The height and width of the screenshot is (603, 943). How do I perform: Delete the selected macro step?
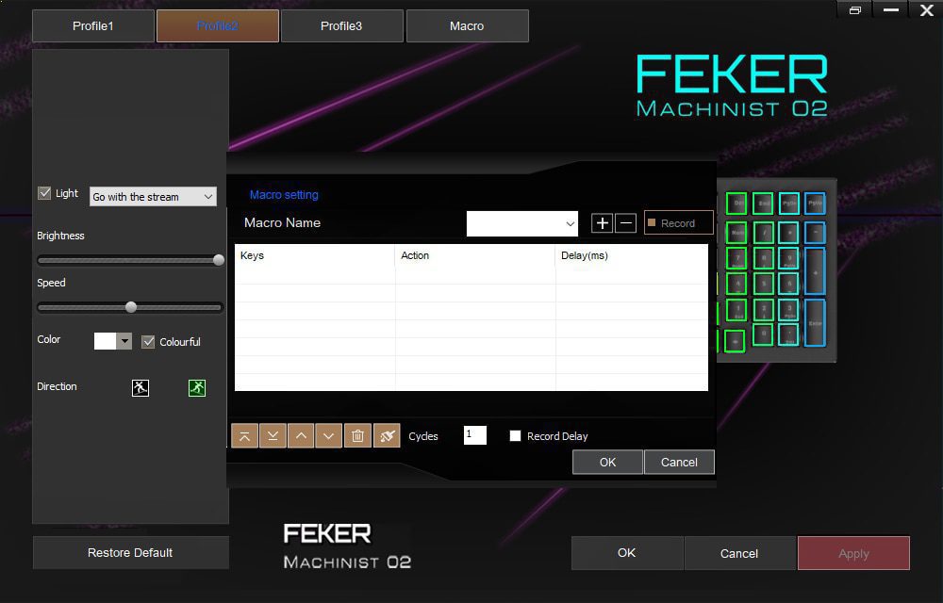(x=357, y=435)
